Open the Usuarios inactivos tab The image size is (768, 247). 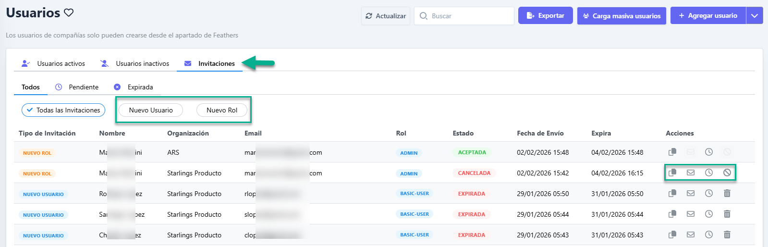[x=135, y=63]
